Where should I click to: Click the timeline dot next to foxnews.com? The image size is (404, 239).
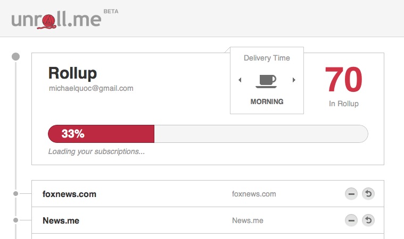click(x=16, y=193)
